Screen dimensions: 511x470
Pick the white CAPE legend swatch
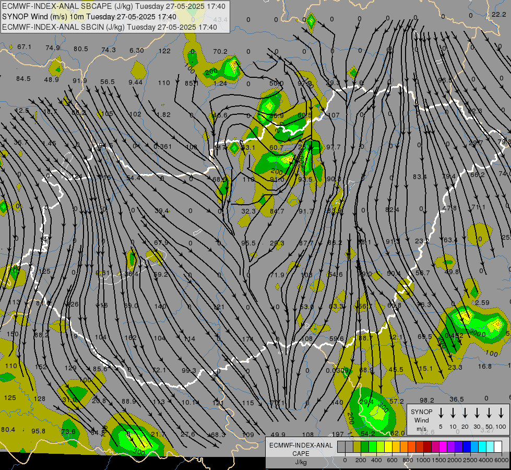497,446
